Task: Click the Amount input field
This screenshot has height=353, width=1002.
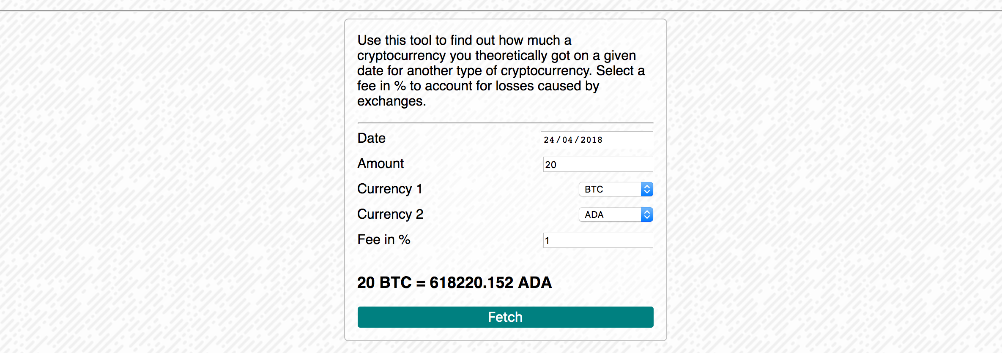Action: click(x=597, y=164)
